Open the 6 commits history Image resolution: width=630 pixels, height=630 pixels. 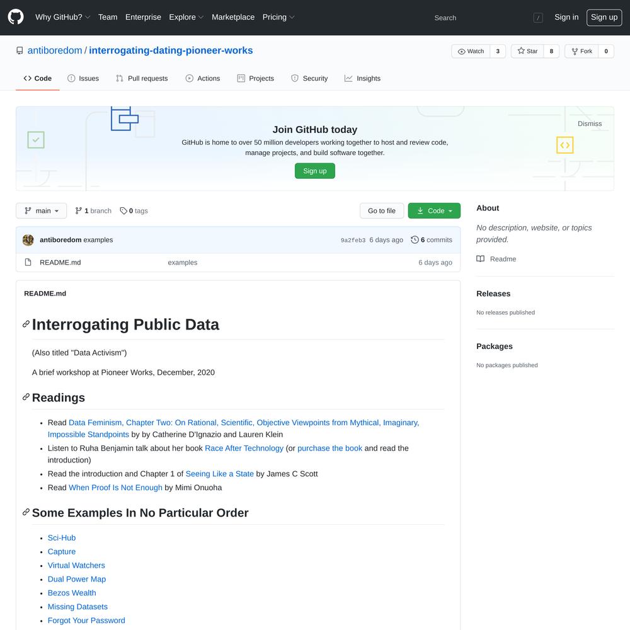click(432, 240)
